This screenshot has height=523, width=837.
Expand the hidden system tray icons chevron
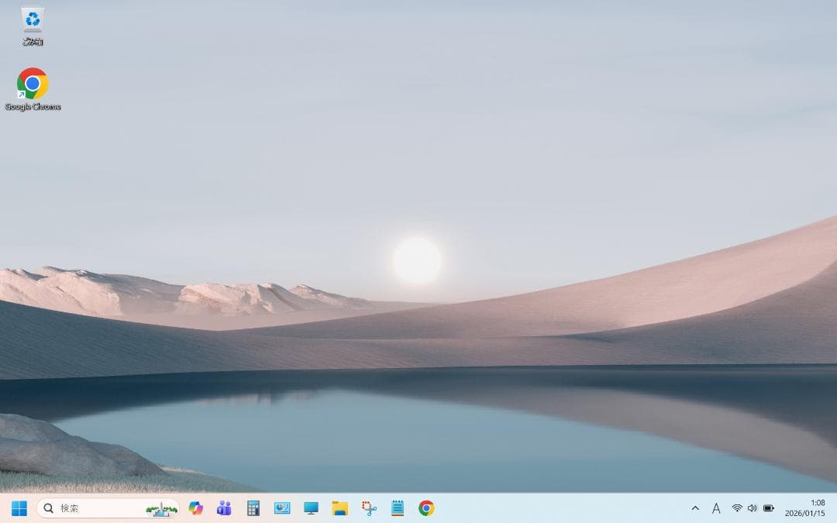point(695,508)
